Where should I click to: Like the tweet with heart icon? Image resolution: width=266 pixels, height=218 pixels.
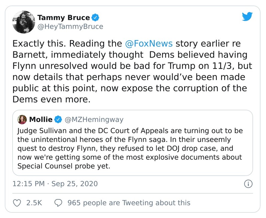tap(17, 203)
